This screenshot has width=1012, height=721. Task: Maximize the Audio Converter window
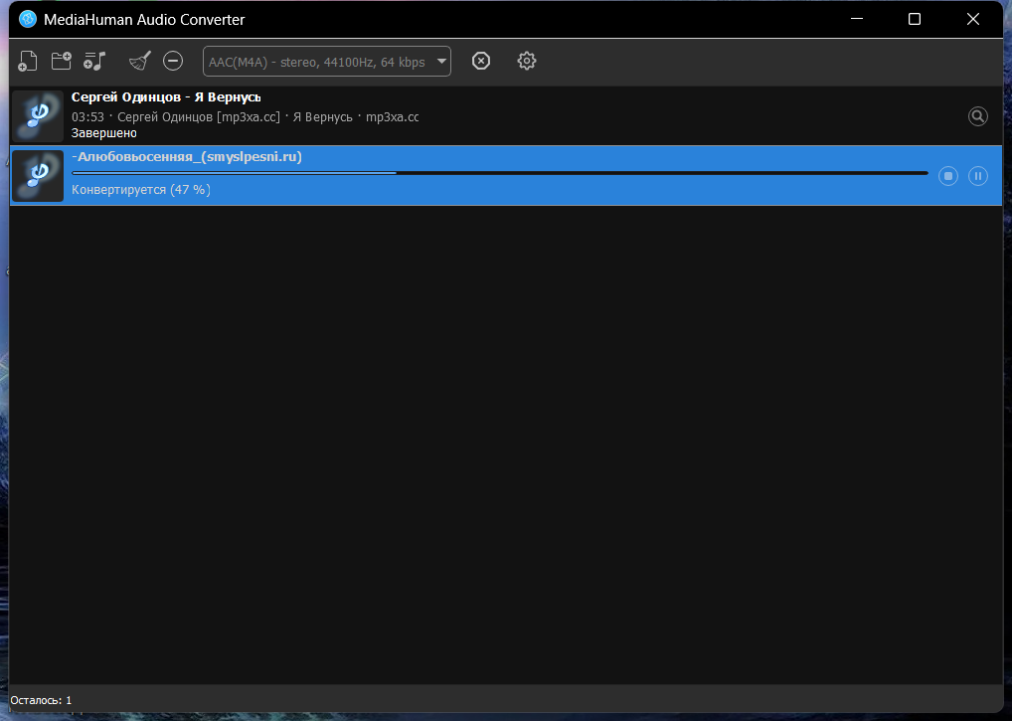point(915,20)
